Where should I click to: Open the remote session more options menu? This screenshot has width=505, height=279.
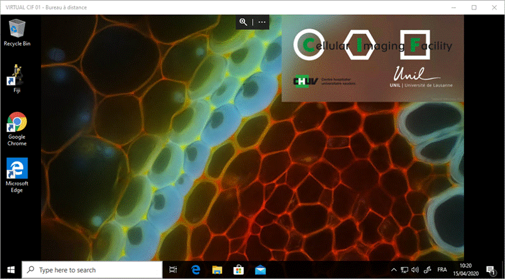click(x=262, y=21)
